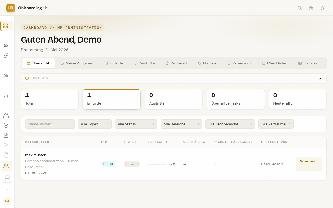Switch to the Eintritte tab
This screenshot has height=208, width=333.
114,63
